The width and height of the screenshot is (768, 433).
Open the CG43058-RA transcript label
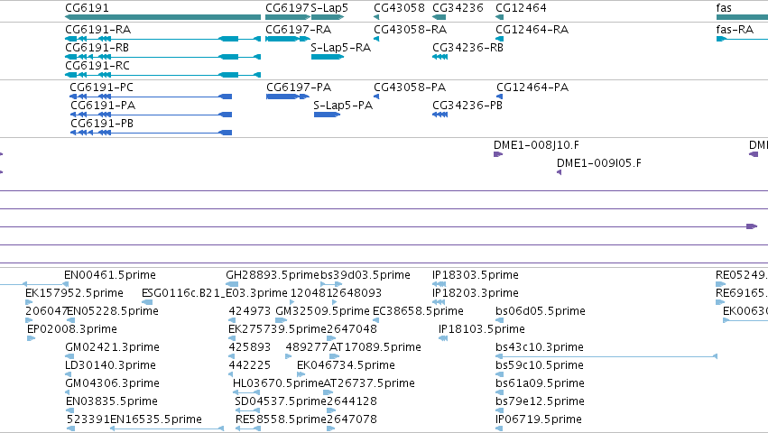tap(411, 30)
